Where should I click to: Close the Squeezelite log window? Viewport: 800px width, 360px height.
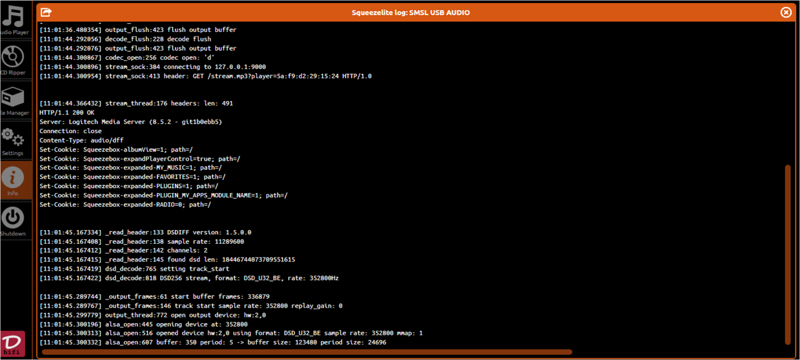click(786, 12)
